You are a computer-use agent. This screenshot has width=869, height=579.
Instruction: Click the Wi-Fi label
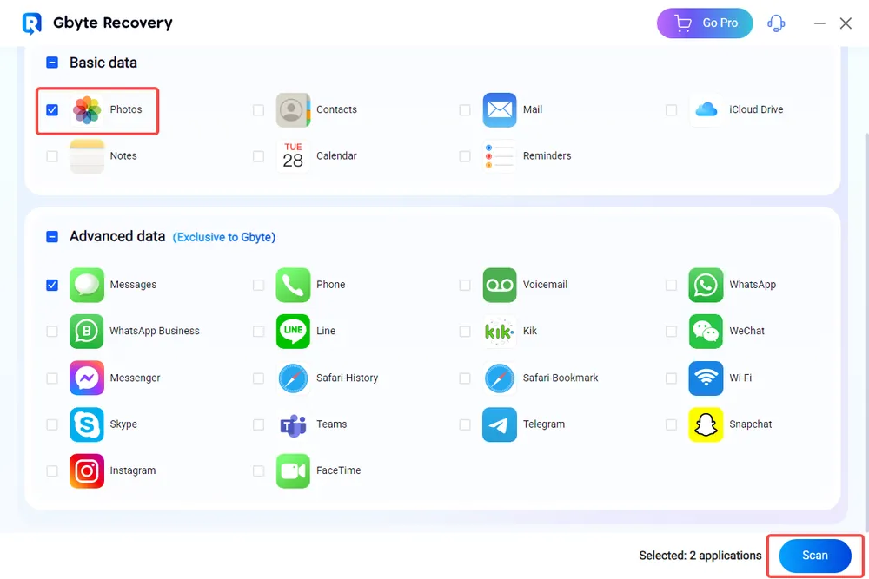coord(740,378)
